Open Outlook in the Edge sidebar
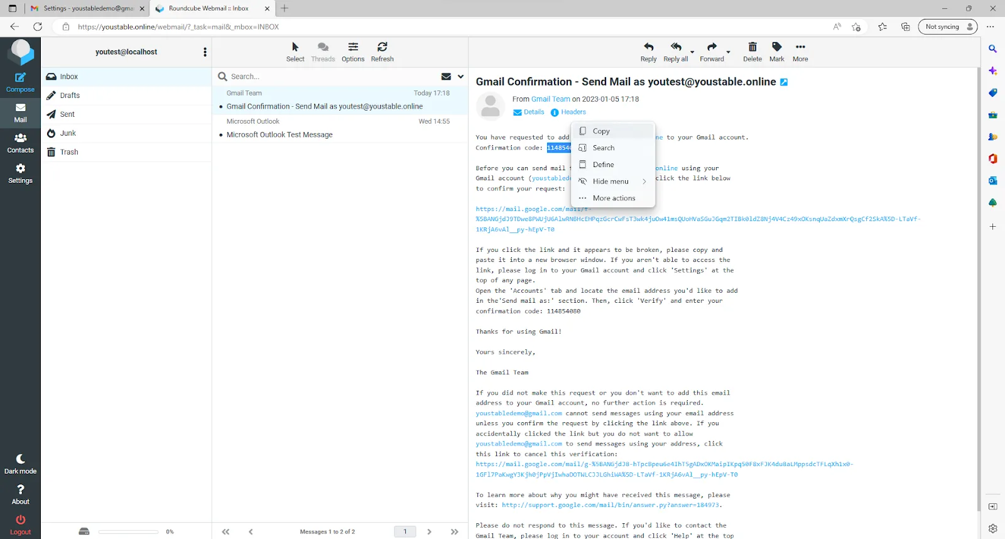The width and height of the screenshot is (1005, 539). coord(992,181)
